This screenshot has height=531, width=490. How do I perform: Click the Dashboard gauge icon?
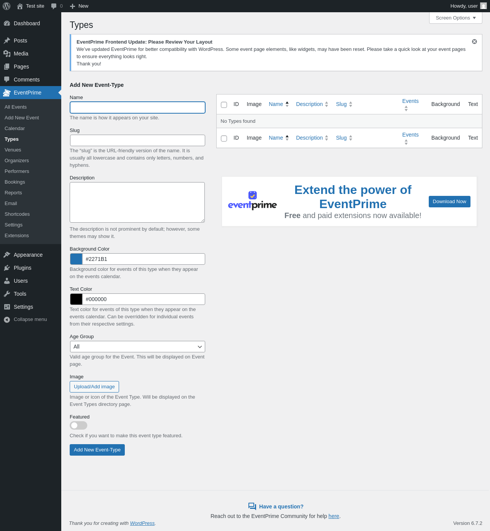click(x=7, y=23)
